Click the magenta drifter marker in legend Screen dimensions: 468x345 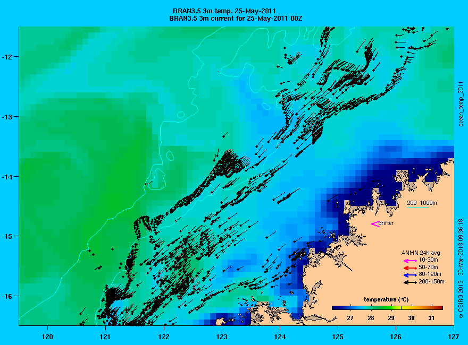click(x=375, y=224)
